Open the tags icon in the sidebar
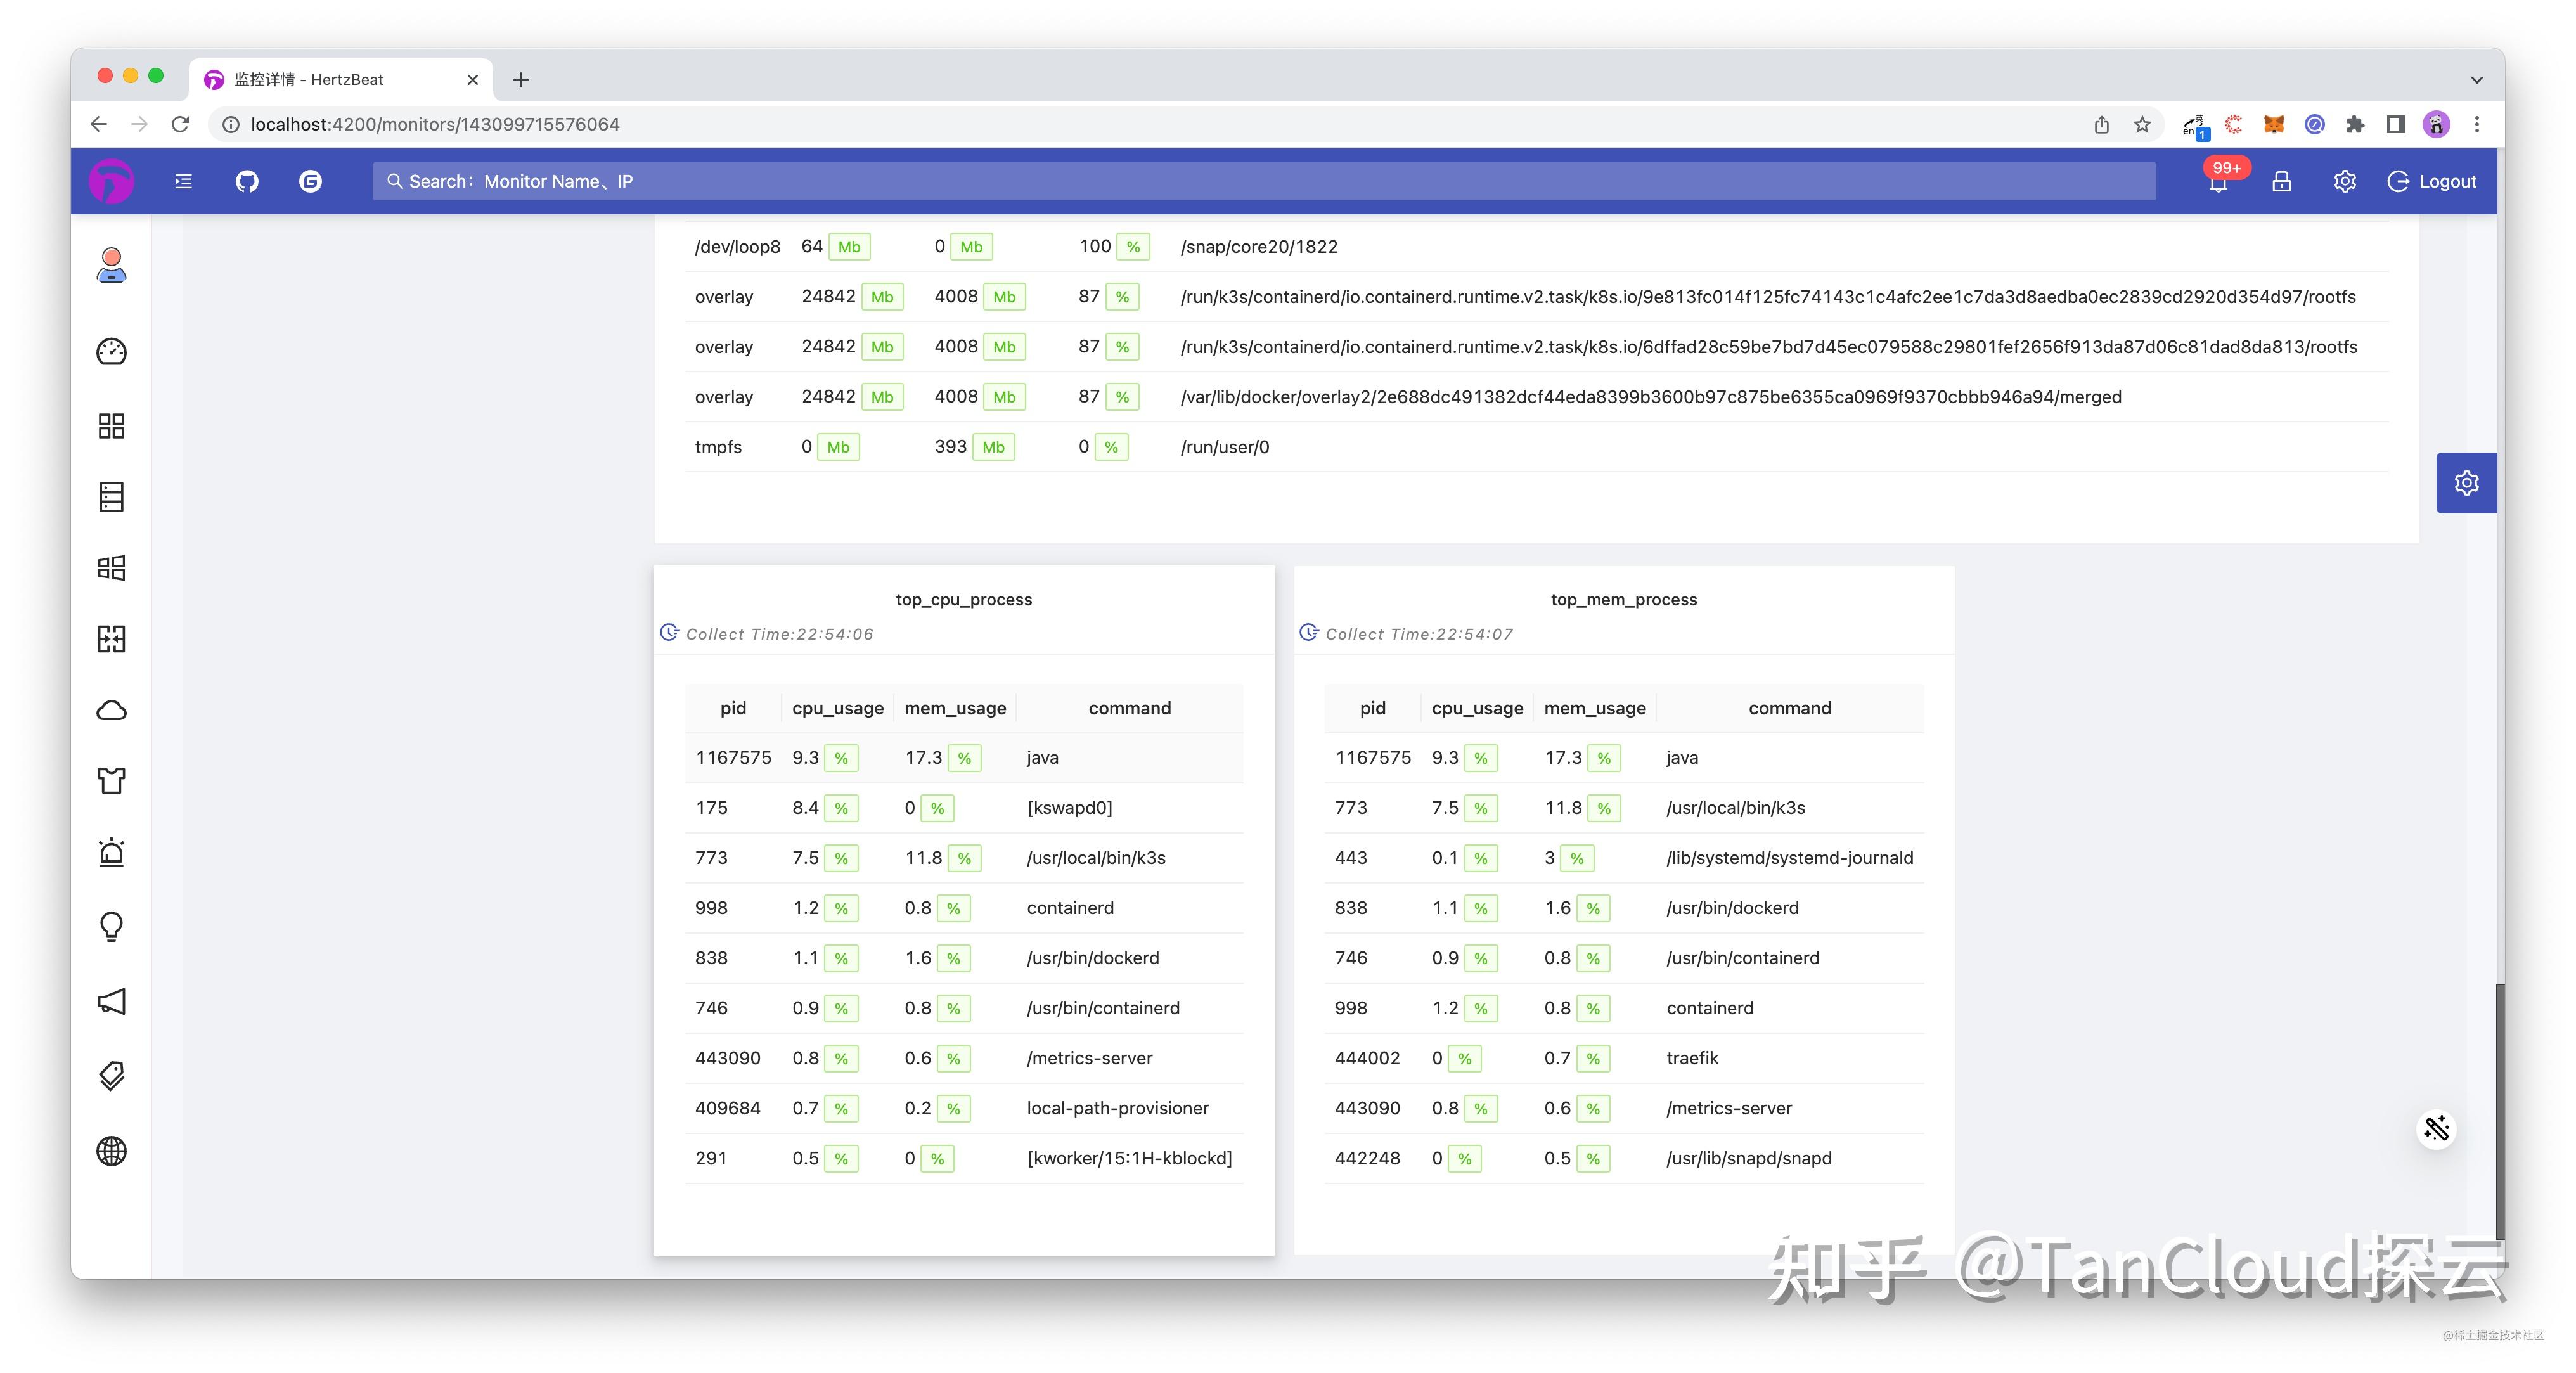This screenshot has height=1373, width=2576. [x=111, y=1076]
